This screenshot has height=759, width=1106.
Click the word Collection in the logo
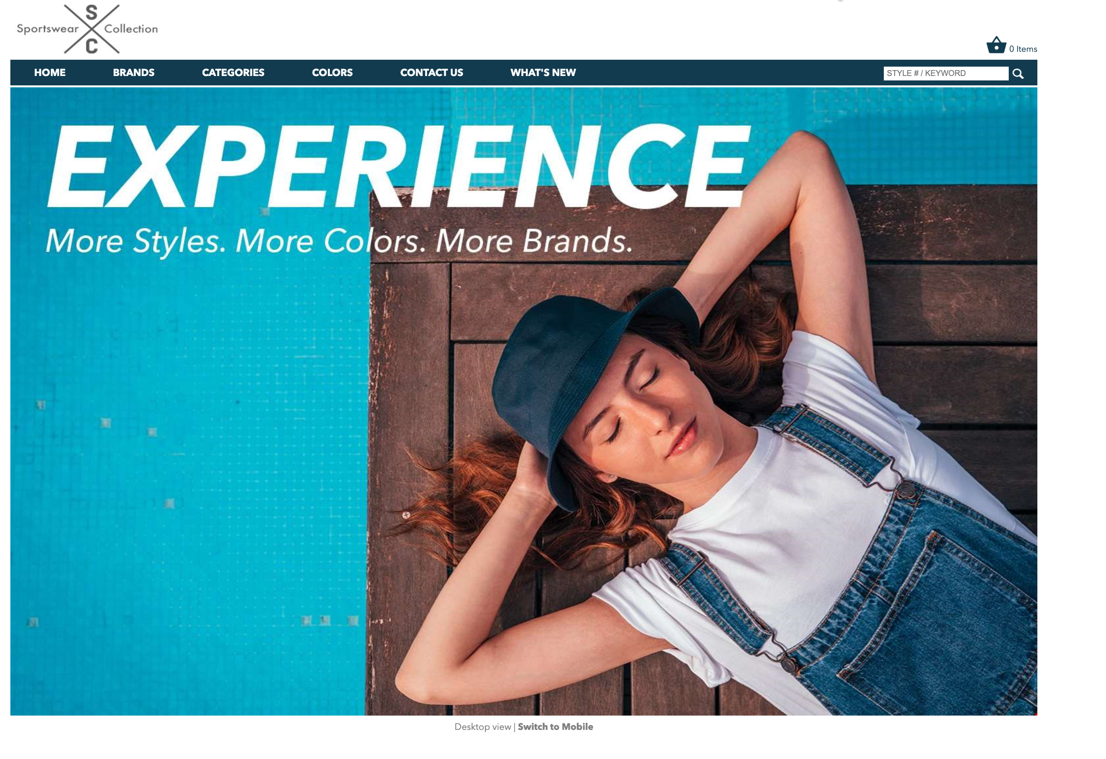point(131,29)
